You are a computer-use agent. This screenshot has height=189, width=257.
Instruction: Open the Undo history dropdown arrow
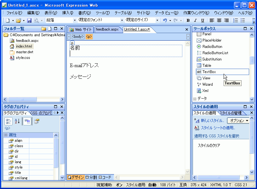pos(170,20)
